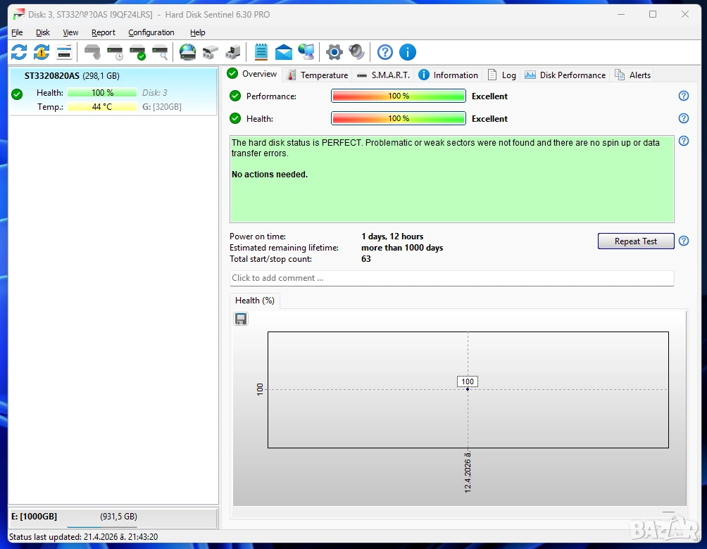The width and height of the screenshot is (707, 549).
Task: Click the refresh icon with yellow warning sign
Action: (42, 52)
